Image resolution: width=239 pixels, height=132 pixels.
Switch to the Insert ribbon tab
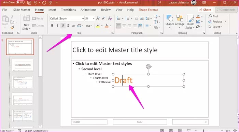pyautogui.click(x=52, y=10)
